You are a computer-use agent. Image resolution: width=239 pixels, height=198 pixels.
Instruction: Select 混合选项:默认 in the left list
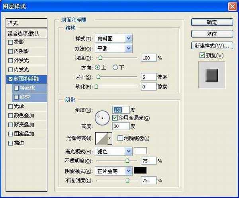[x=27, y=33]
